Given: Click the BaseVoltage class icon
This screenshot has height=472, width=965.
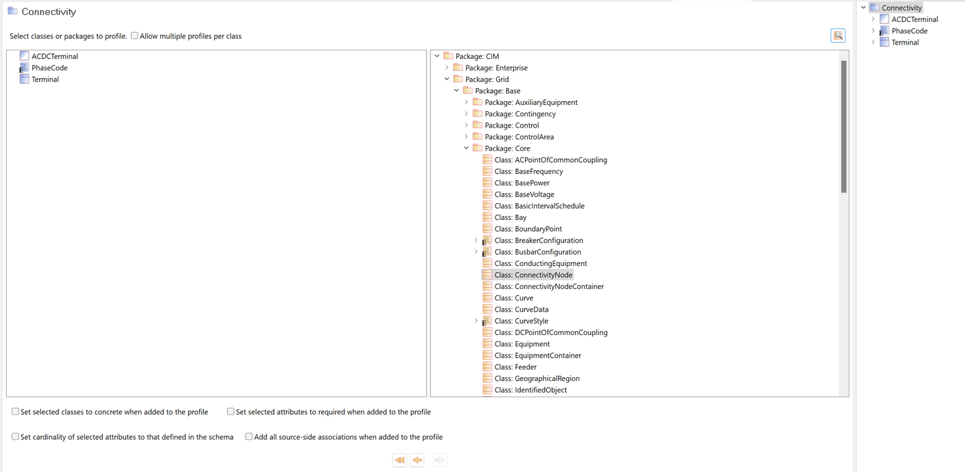Looking at the screenshot, I should pyautogui.click(x=488, y=194).
